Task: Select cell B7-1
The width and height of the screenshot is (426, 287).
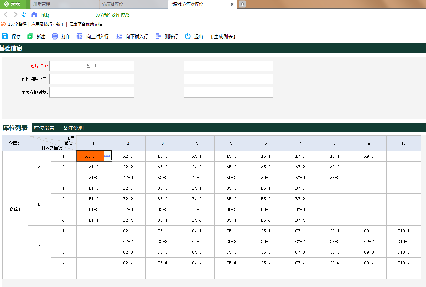Action: 300,188
